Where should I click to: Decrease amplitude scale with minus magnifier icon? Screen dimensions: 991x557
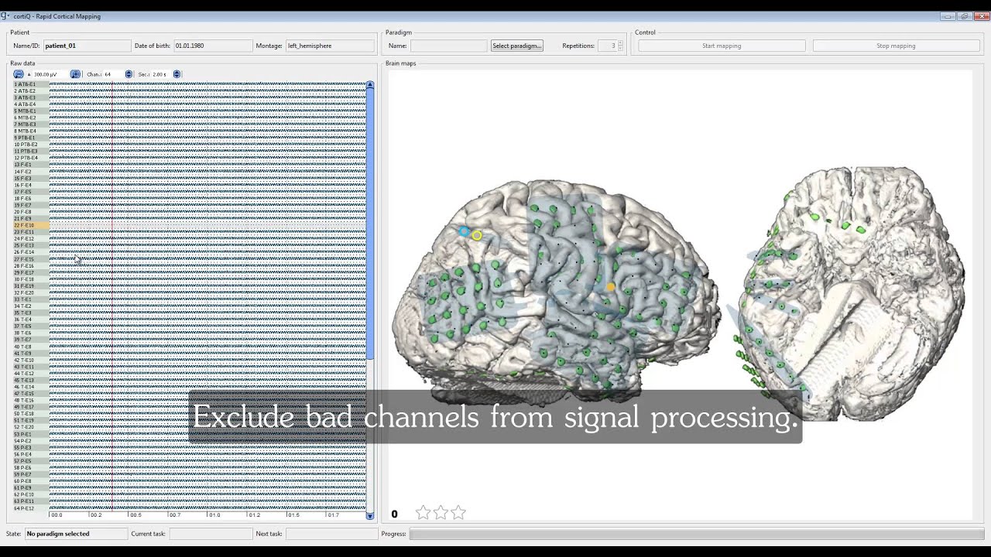[x=19, y=74]
